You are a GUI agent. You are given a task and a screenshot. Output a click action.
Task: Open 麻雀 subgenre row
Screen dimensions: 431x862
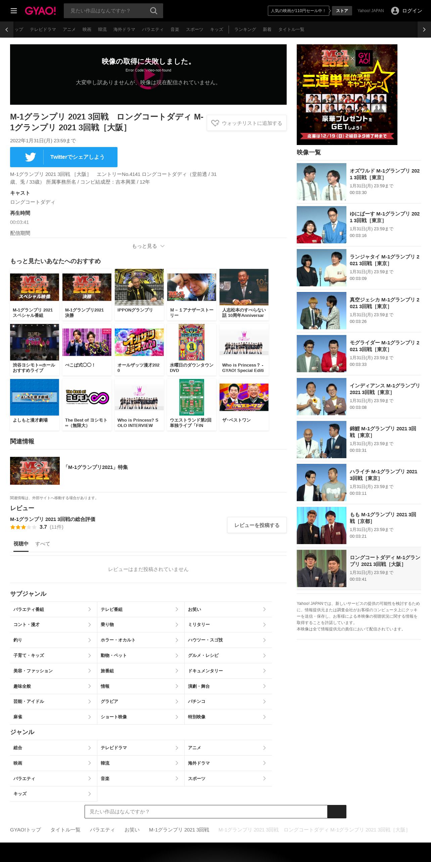pyautogui.click(x=53, y=717)
